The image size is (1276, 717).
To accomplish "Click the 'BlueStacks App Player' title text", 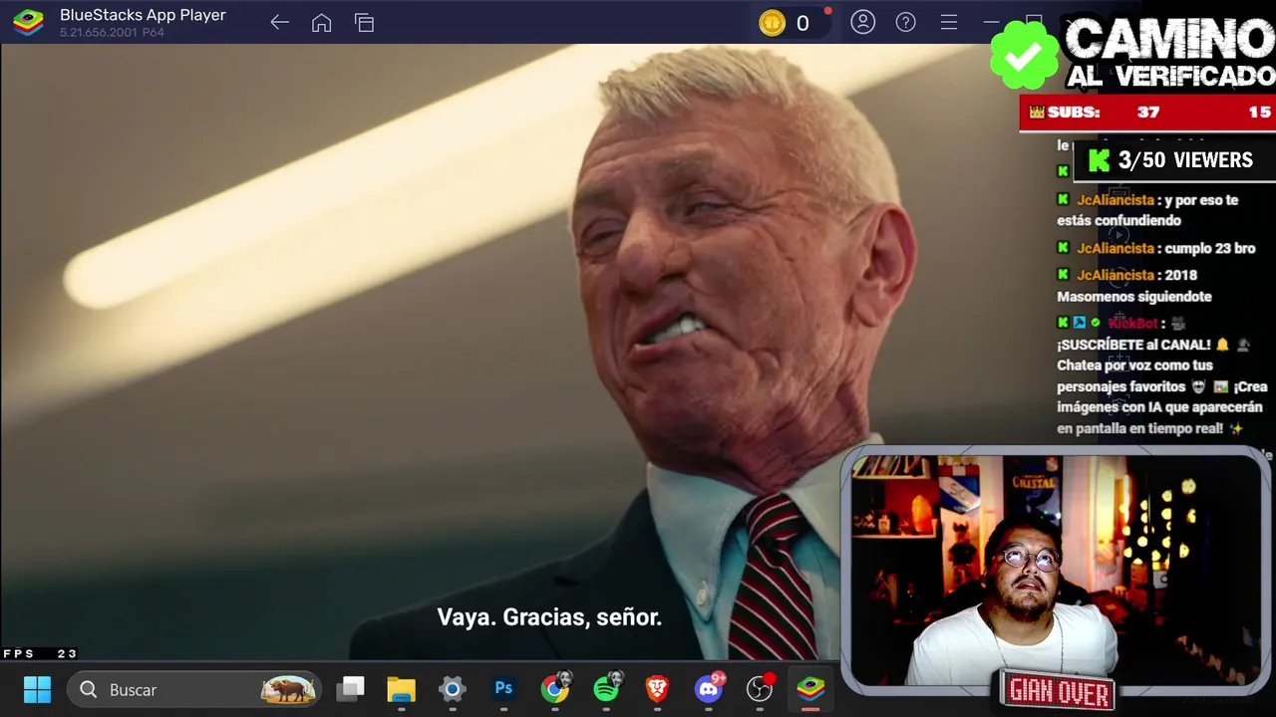I will pyautogui.click(x=143, y=15).
